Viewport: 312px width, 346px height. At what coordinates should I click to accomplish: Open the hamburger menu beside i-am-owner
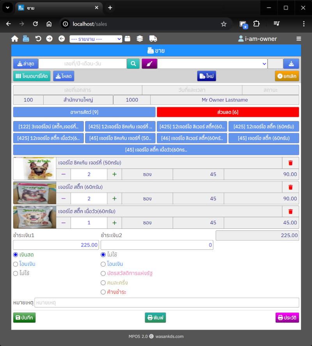point(299,39)
